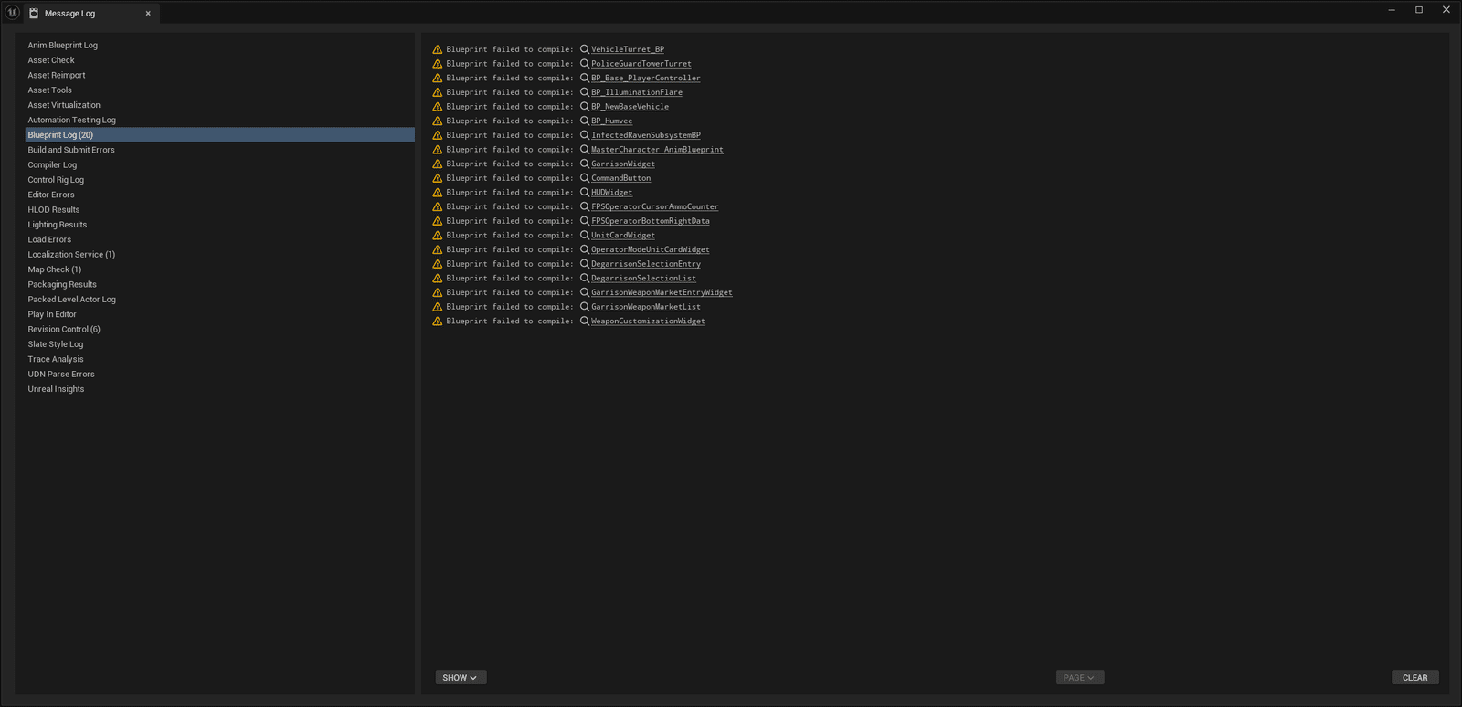Image resolution: width=1462 pixels, height=707 pixels.
Task: Click magnifier icon beside PoliceGuardTowerTurret
Action: (x=585, y=64)
